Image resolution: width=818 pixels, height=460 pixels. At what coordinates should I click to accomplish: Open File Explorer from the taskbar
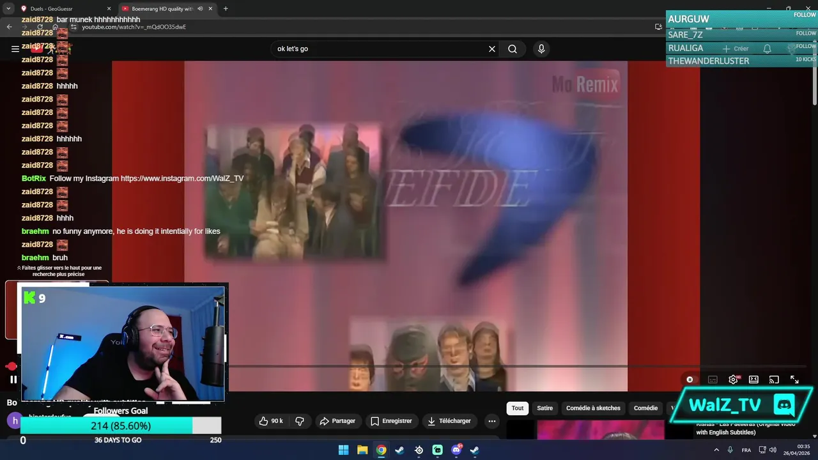pos(362,450)
